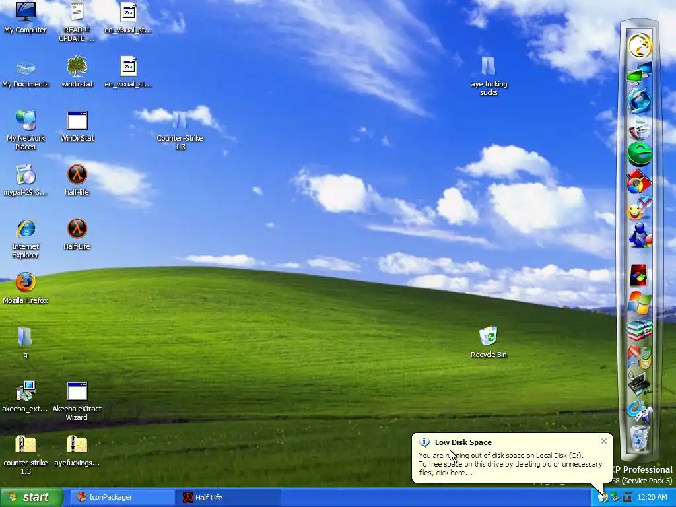
Task: Select the mypal-29.3... installer icon
Action: point(26,180)
